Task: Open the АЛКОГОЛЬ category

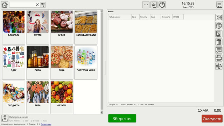Action: pyautogui.click(x=14, y=27)
